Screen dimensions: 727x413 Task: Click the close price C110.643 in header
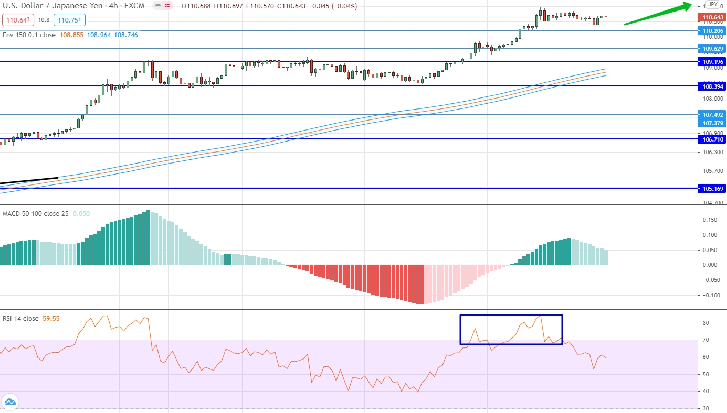[291, 6]
